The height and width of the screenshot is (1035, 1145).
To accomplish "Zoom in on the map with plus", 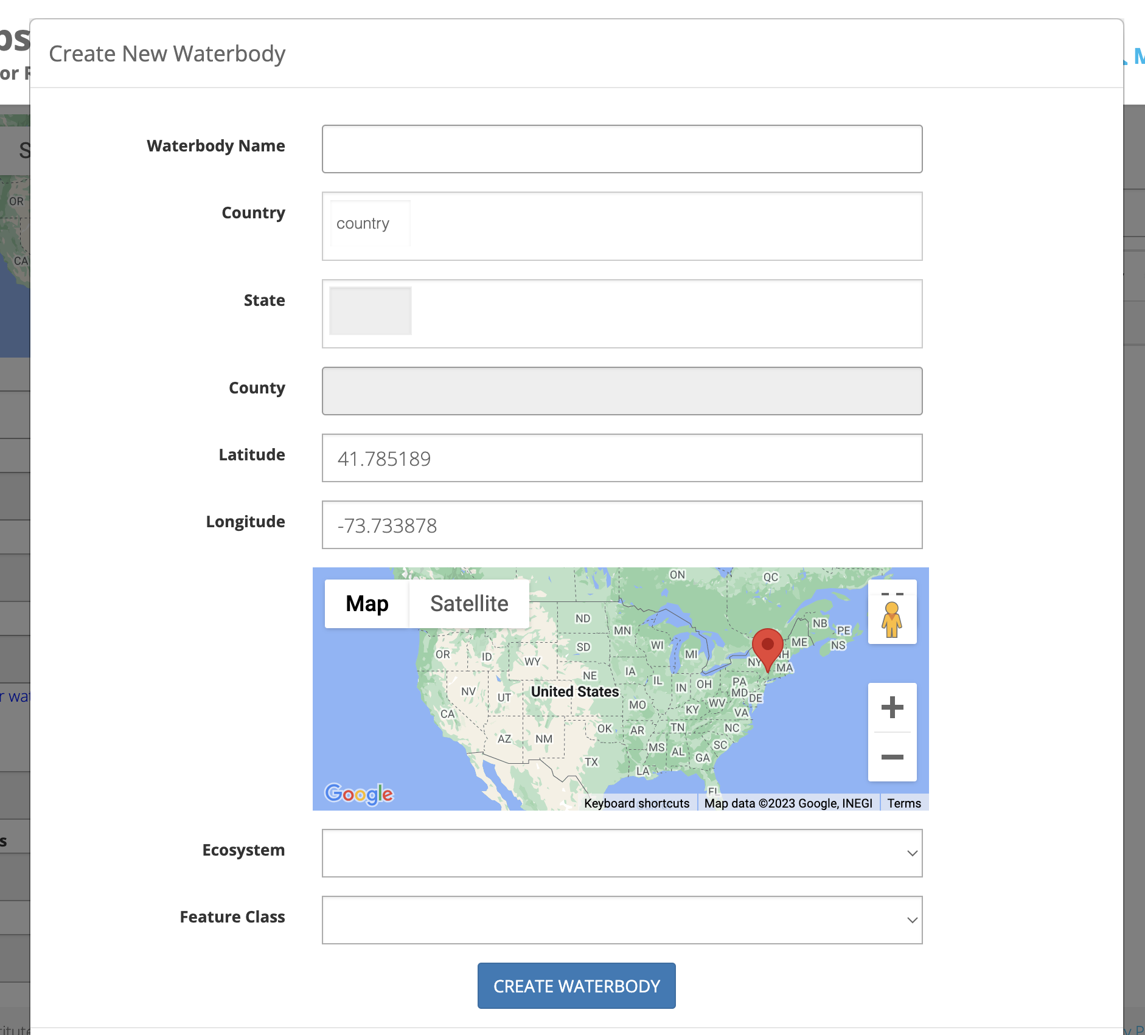I will tap(892, 707).
